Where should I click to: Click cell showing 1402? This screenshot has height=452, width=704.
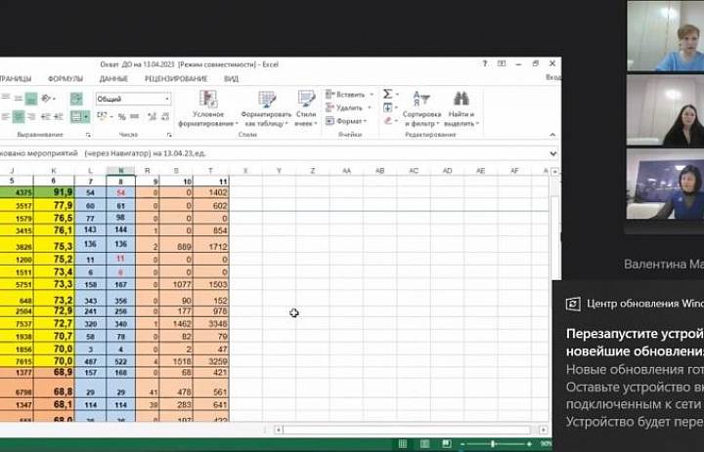click(211, 192)
